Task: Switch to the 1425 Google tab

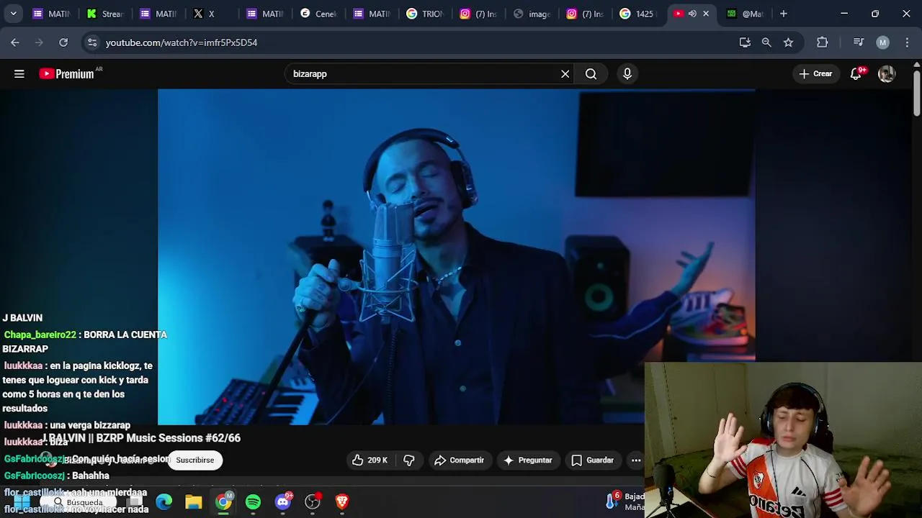Action: 638,14
